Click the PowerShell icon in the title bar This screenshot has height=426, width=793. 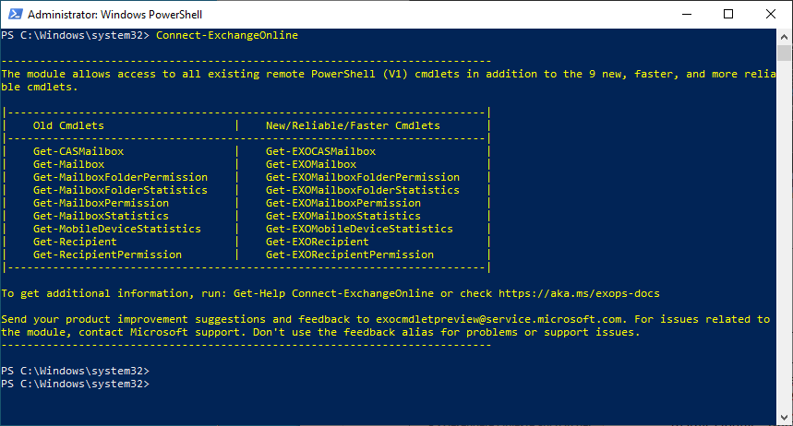click(13, 14)
